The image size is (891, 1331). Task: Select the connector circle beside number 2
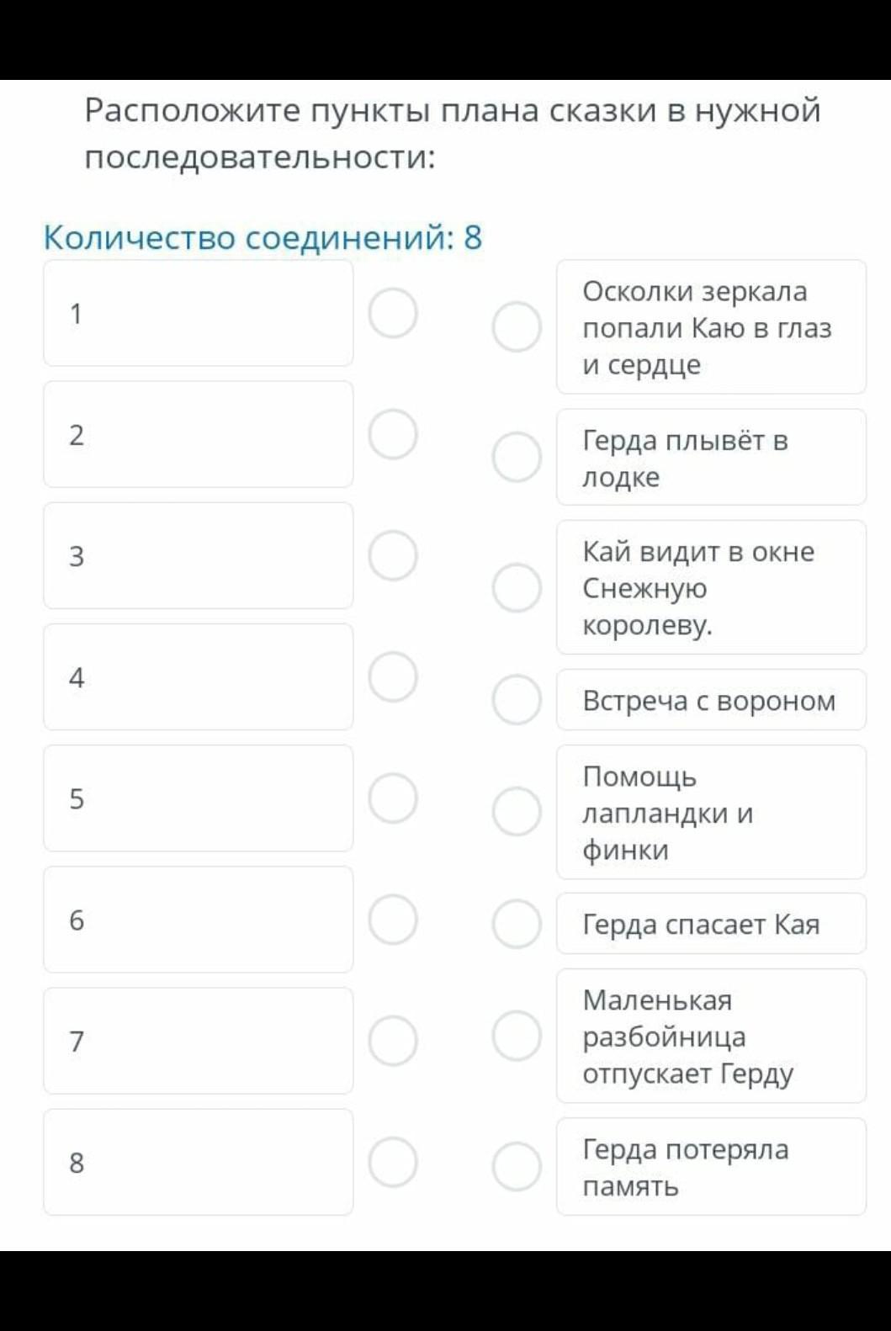pos(393,434)
